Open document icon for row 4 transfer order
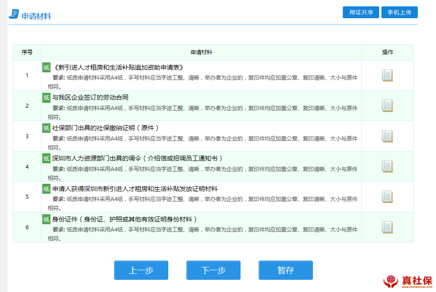Image resolution: width=436 pixels, height=292 pixels. [x=387, y=166]
